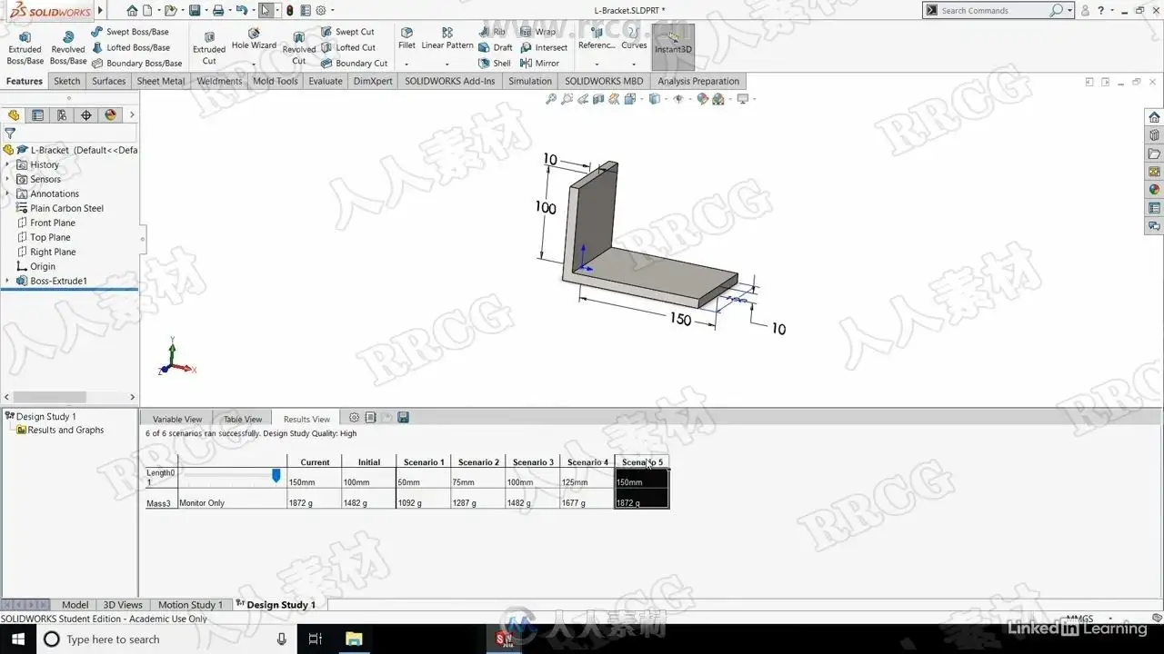Click Zoom to Fit in view toolbar

551,99
